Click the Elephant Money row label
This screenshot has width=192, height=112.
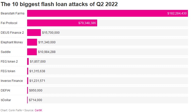tap(12, 42)
